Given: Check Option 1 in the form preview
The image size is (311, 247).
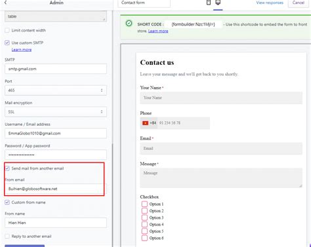Looking at the screenshot, I should pos(144,204).
